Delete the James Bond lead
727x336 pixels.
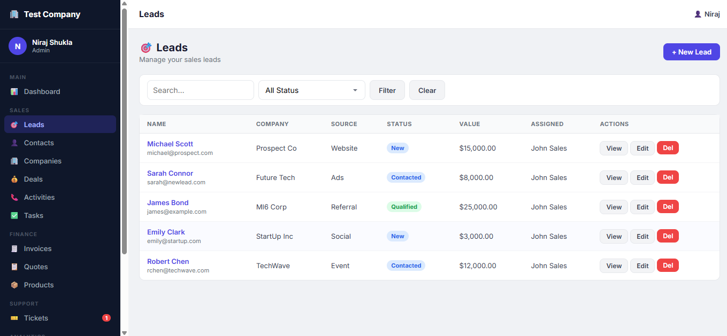(x=668, y=207)
